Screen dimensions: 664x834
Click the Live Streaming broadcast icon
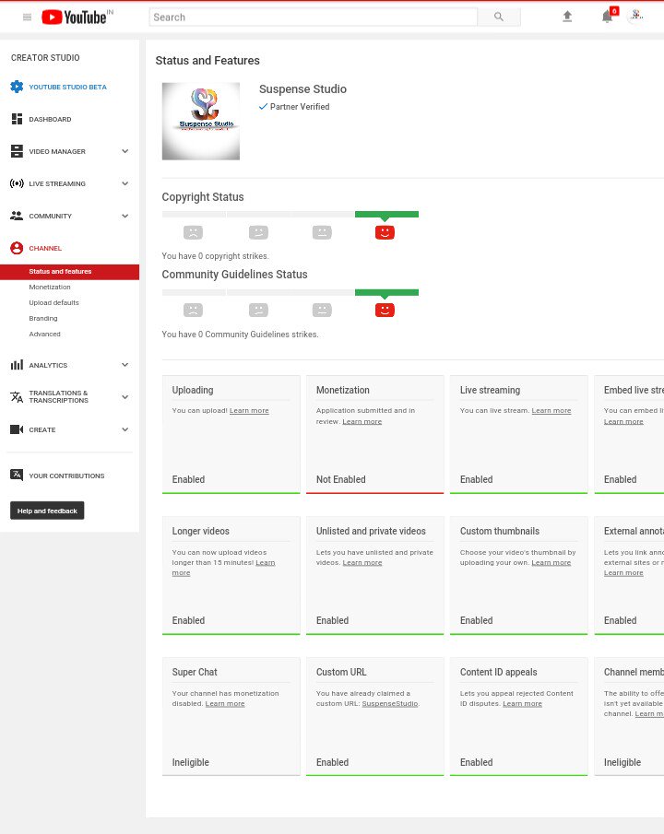coord(17,183)
